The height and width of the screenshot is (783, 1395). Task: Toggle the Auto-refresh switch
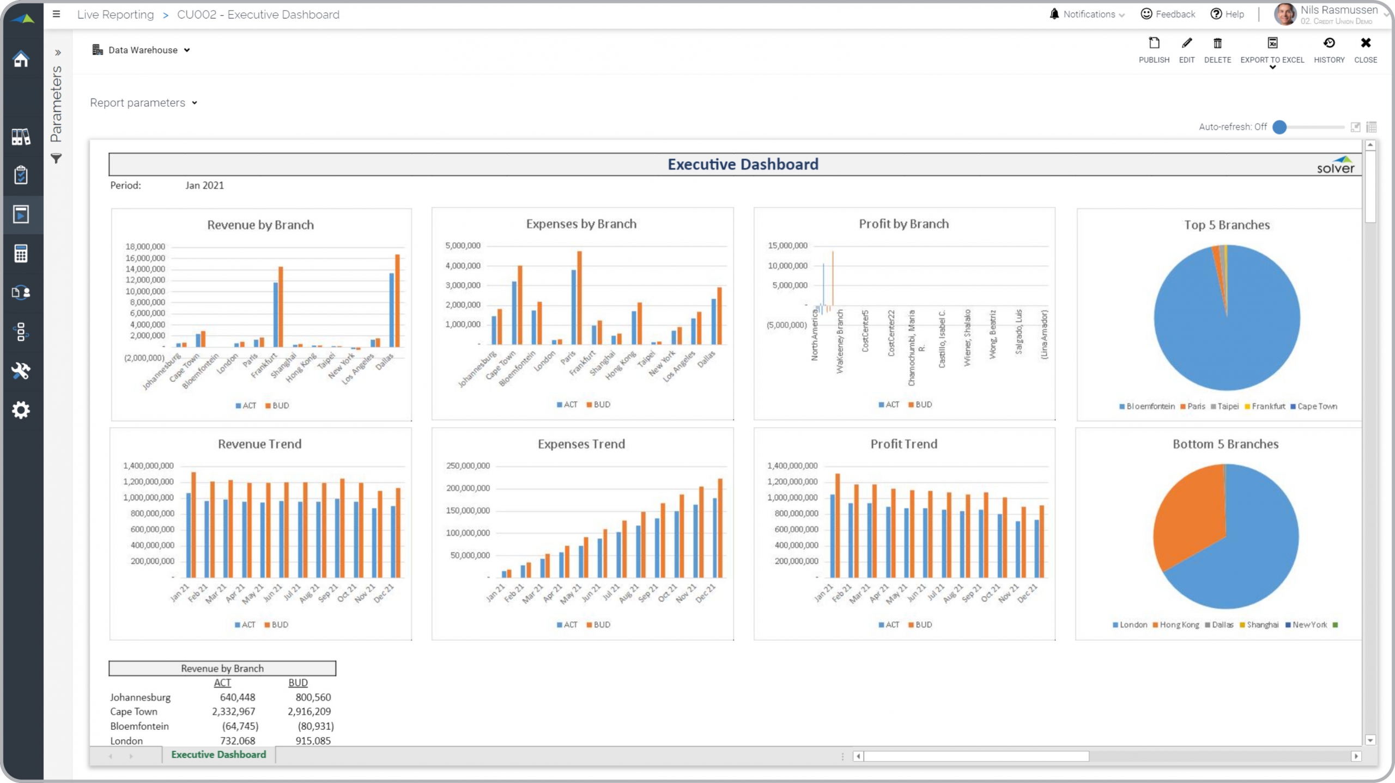coord(1280,127)
